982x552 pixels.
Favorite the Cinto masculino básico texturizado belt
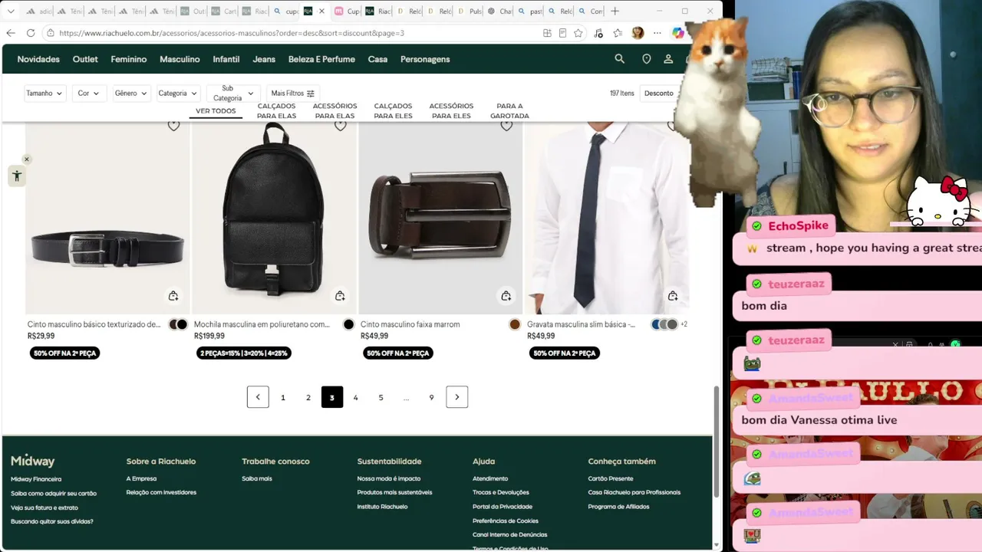173,126
